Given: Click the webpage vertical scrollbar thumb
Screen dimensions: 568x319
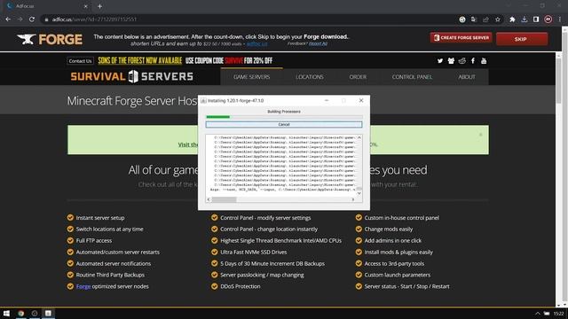Looking at the screenshot, I should coord(558,80).
